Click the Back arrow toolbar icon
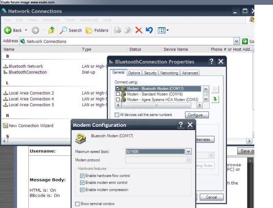Viewport: 273px width, 208px height. (x=8, y=30)
